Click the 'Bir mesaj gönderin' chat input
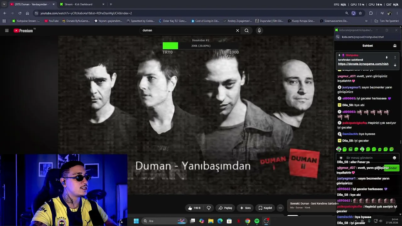This screenshot has height=226, width=402. click(367, 158)
